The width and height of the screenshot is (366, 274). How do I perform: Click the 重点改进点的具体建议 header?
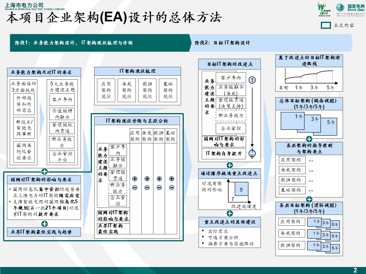(230, 222)
